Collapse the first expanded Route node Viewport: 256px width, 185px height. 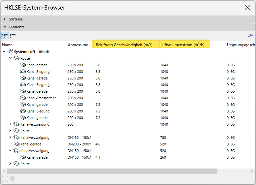10,58
